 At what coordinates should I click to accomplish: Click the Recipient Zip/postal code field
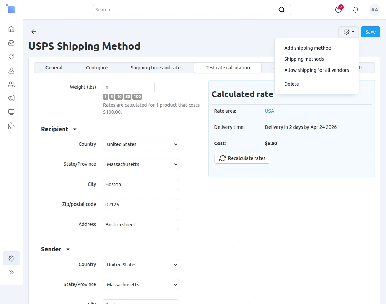point(141,204)
